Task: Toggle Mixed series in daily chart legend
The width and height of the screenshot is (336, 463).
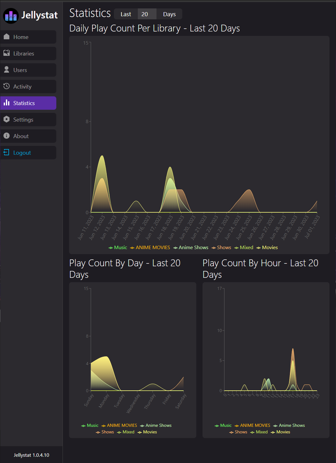Action: click(x=244, y=248)
